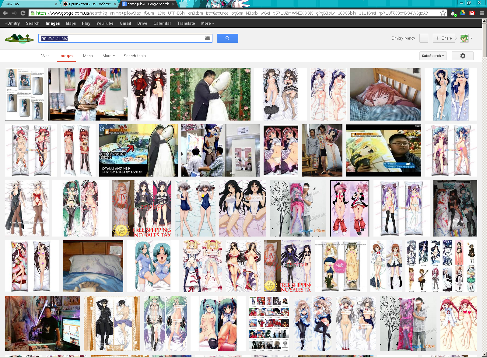Viewport: 487px width, 358px height.
Task: Click the search by image camera icon
Action: [208, 38]
